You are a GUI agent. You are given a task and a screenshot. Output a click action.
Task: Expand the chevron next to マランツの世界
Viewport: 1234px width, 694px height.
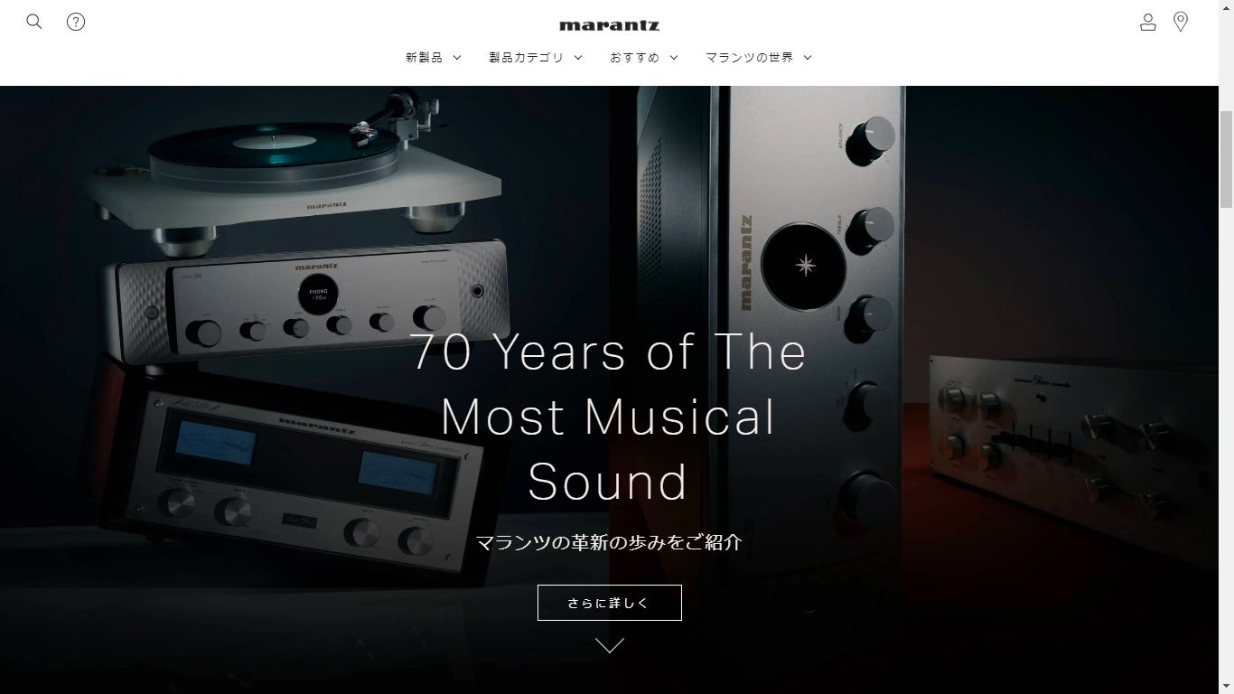click(x=808, y=57)
